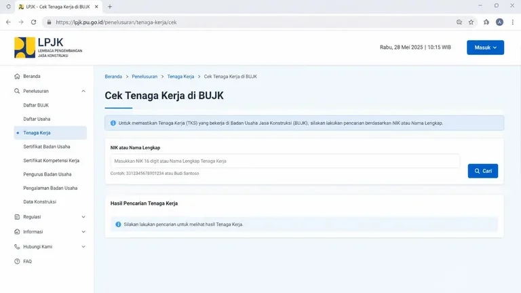Select the LPJK browser tab
This screenshot has height=293, width=521.
click(58, 7)
